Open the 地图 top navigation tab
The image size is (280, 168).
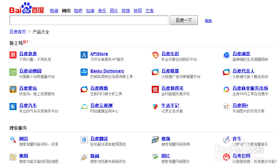click(x=138, y=11)
